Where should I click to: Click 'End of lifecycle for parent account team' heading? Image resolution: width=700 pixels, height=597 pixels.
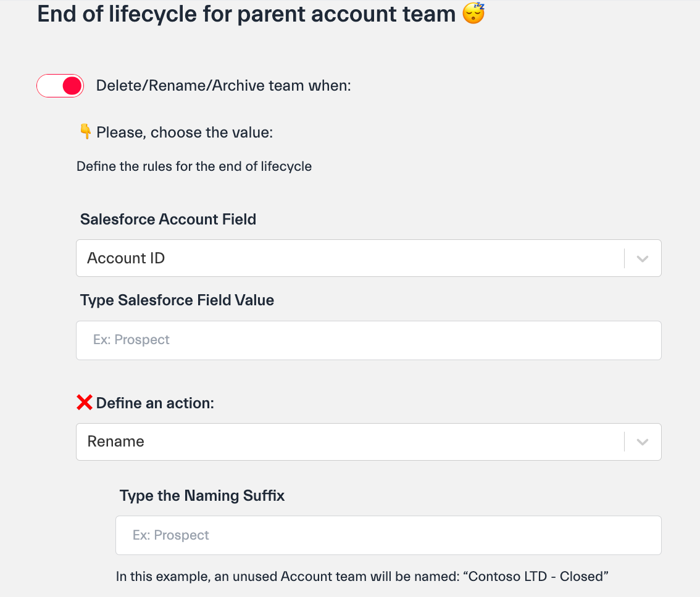tap(246, 14)
